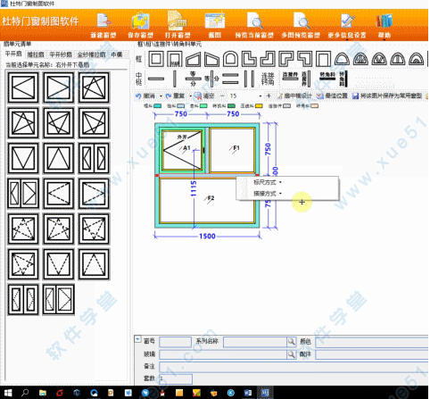Switch to the 平开扇 tab

tap(13, 54)
